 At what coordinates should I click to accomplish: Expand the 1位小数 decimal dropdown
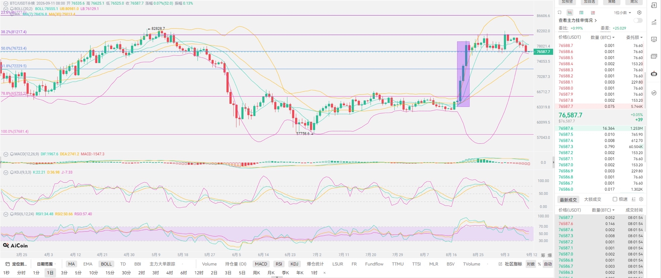click(622, 13)
